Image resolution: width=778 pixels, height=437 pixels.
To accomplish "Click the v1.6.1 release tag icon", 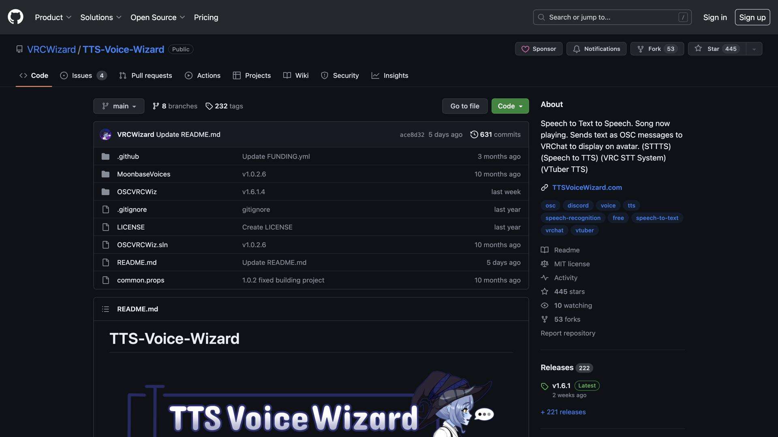I will pyautogui.click(x=544, y=386).
